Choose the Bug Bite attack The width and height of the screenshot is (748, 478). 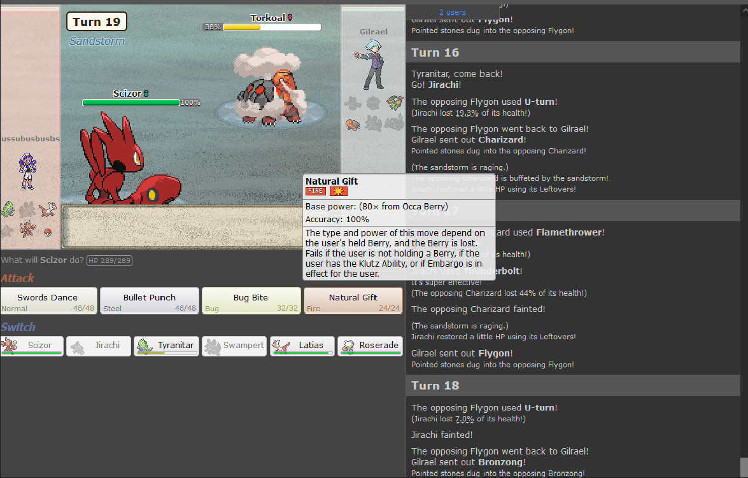click(x=251, y=300)
